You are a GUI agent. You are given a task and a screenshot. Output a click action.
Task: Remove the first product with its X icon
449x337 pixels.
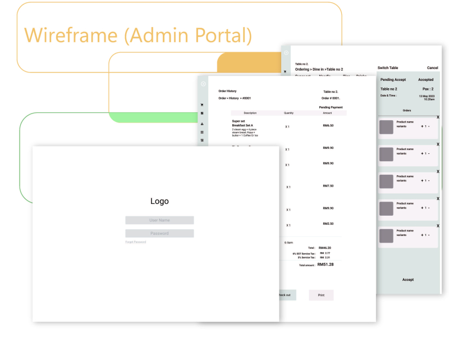click(x=438, y=117)
